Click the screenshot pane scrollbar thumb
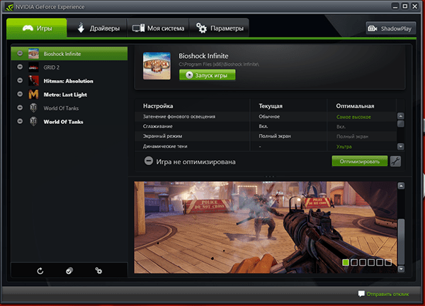This screenshot has width=425, height=306. (401, 242)
